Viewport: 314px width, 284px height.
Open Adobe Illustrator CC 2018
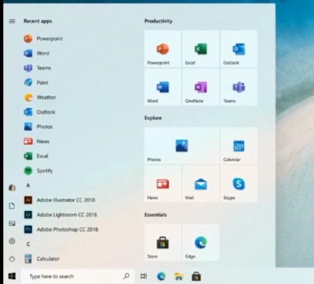coord(59,200)
